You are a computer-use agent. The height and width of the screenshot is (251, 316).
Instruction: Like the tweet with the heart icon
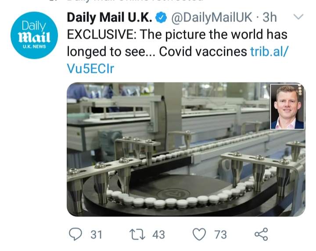click(199, 234)
